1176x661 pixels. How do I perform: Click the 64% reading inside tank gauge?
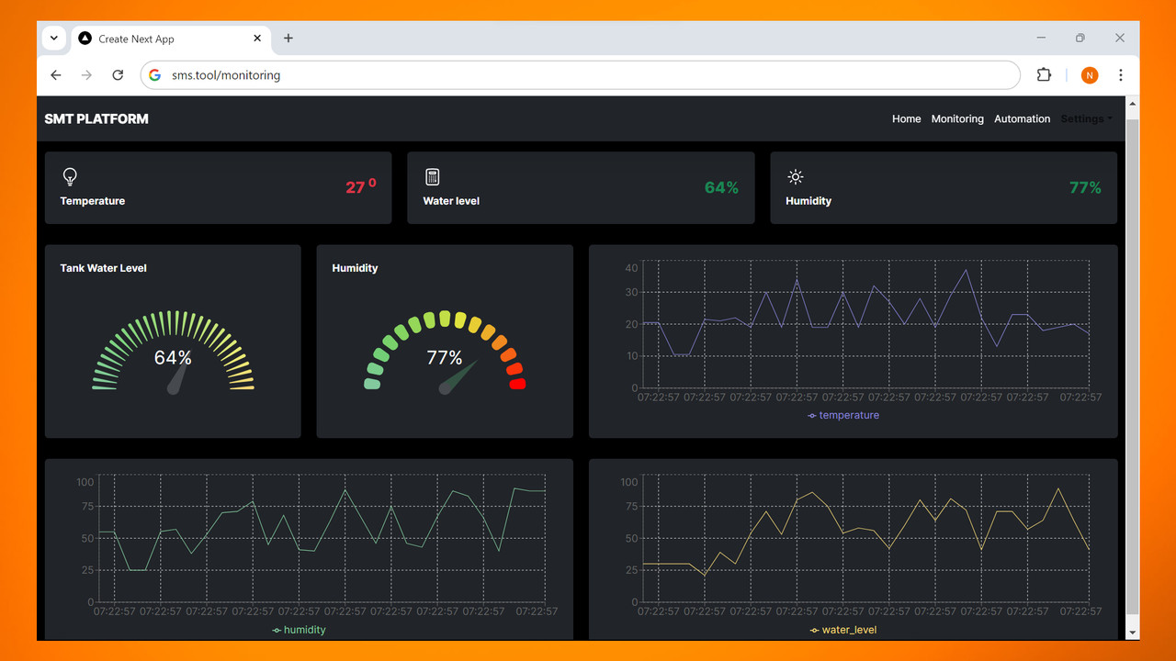[x=173, y=358]
